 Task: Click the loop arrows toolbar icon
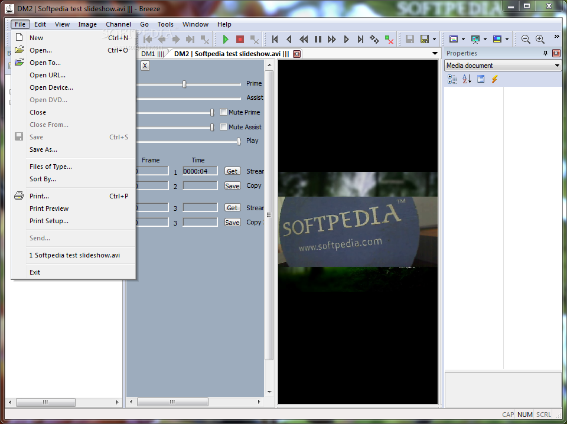point(374,39)
